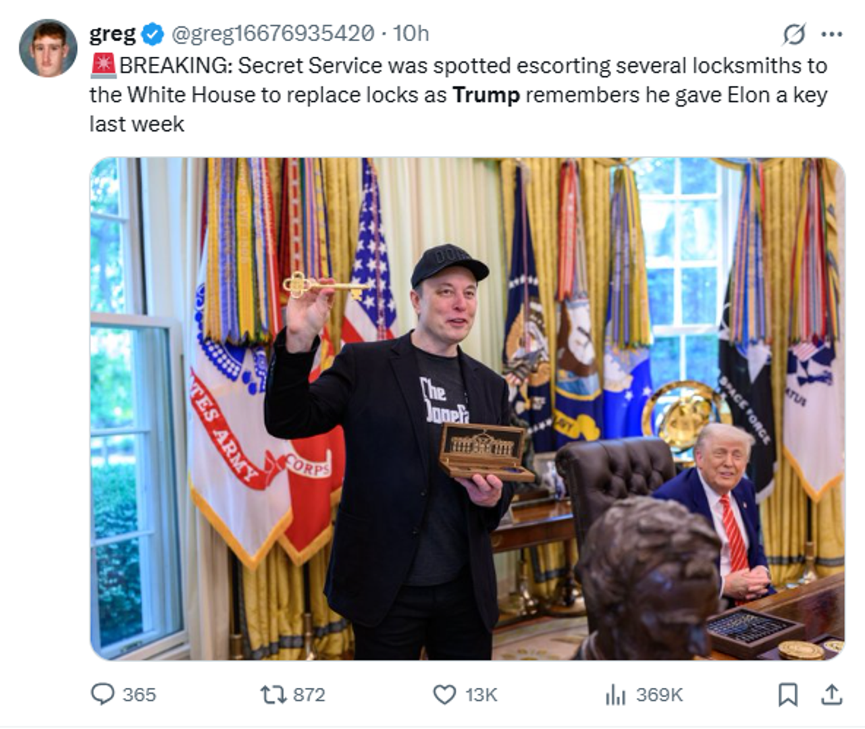
Task: Click the tweet body text
Action: click(x=458, y=94)
